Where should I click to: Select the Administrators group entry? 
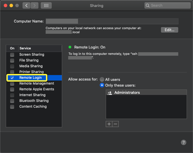pyautogui.click(x=146, y=92)
